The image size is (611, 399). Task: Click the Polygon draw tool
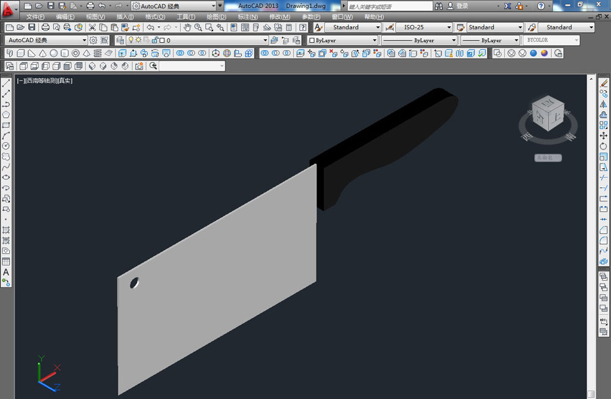click(6, 115)
